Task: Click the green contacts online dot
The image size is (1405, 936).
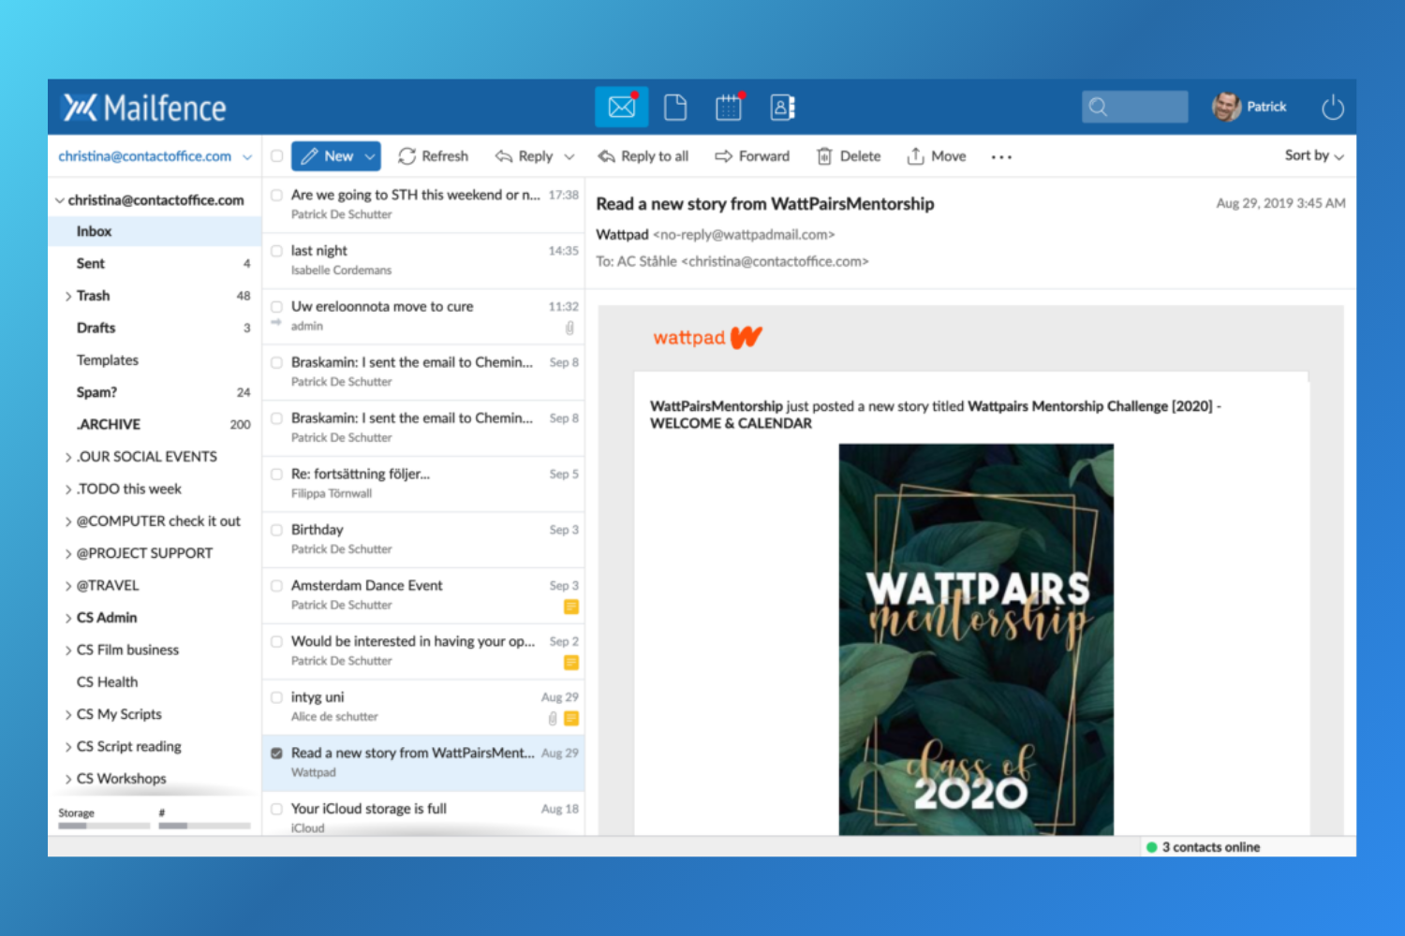Action: click(x=1152, y=847)
